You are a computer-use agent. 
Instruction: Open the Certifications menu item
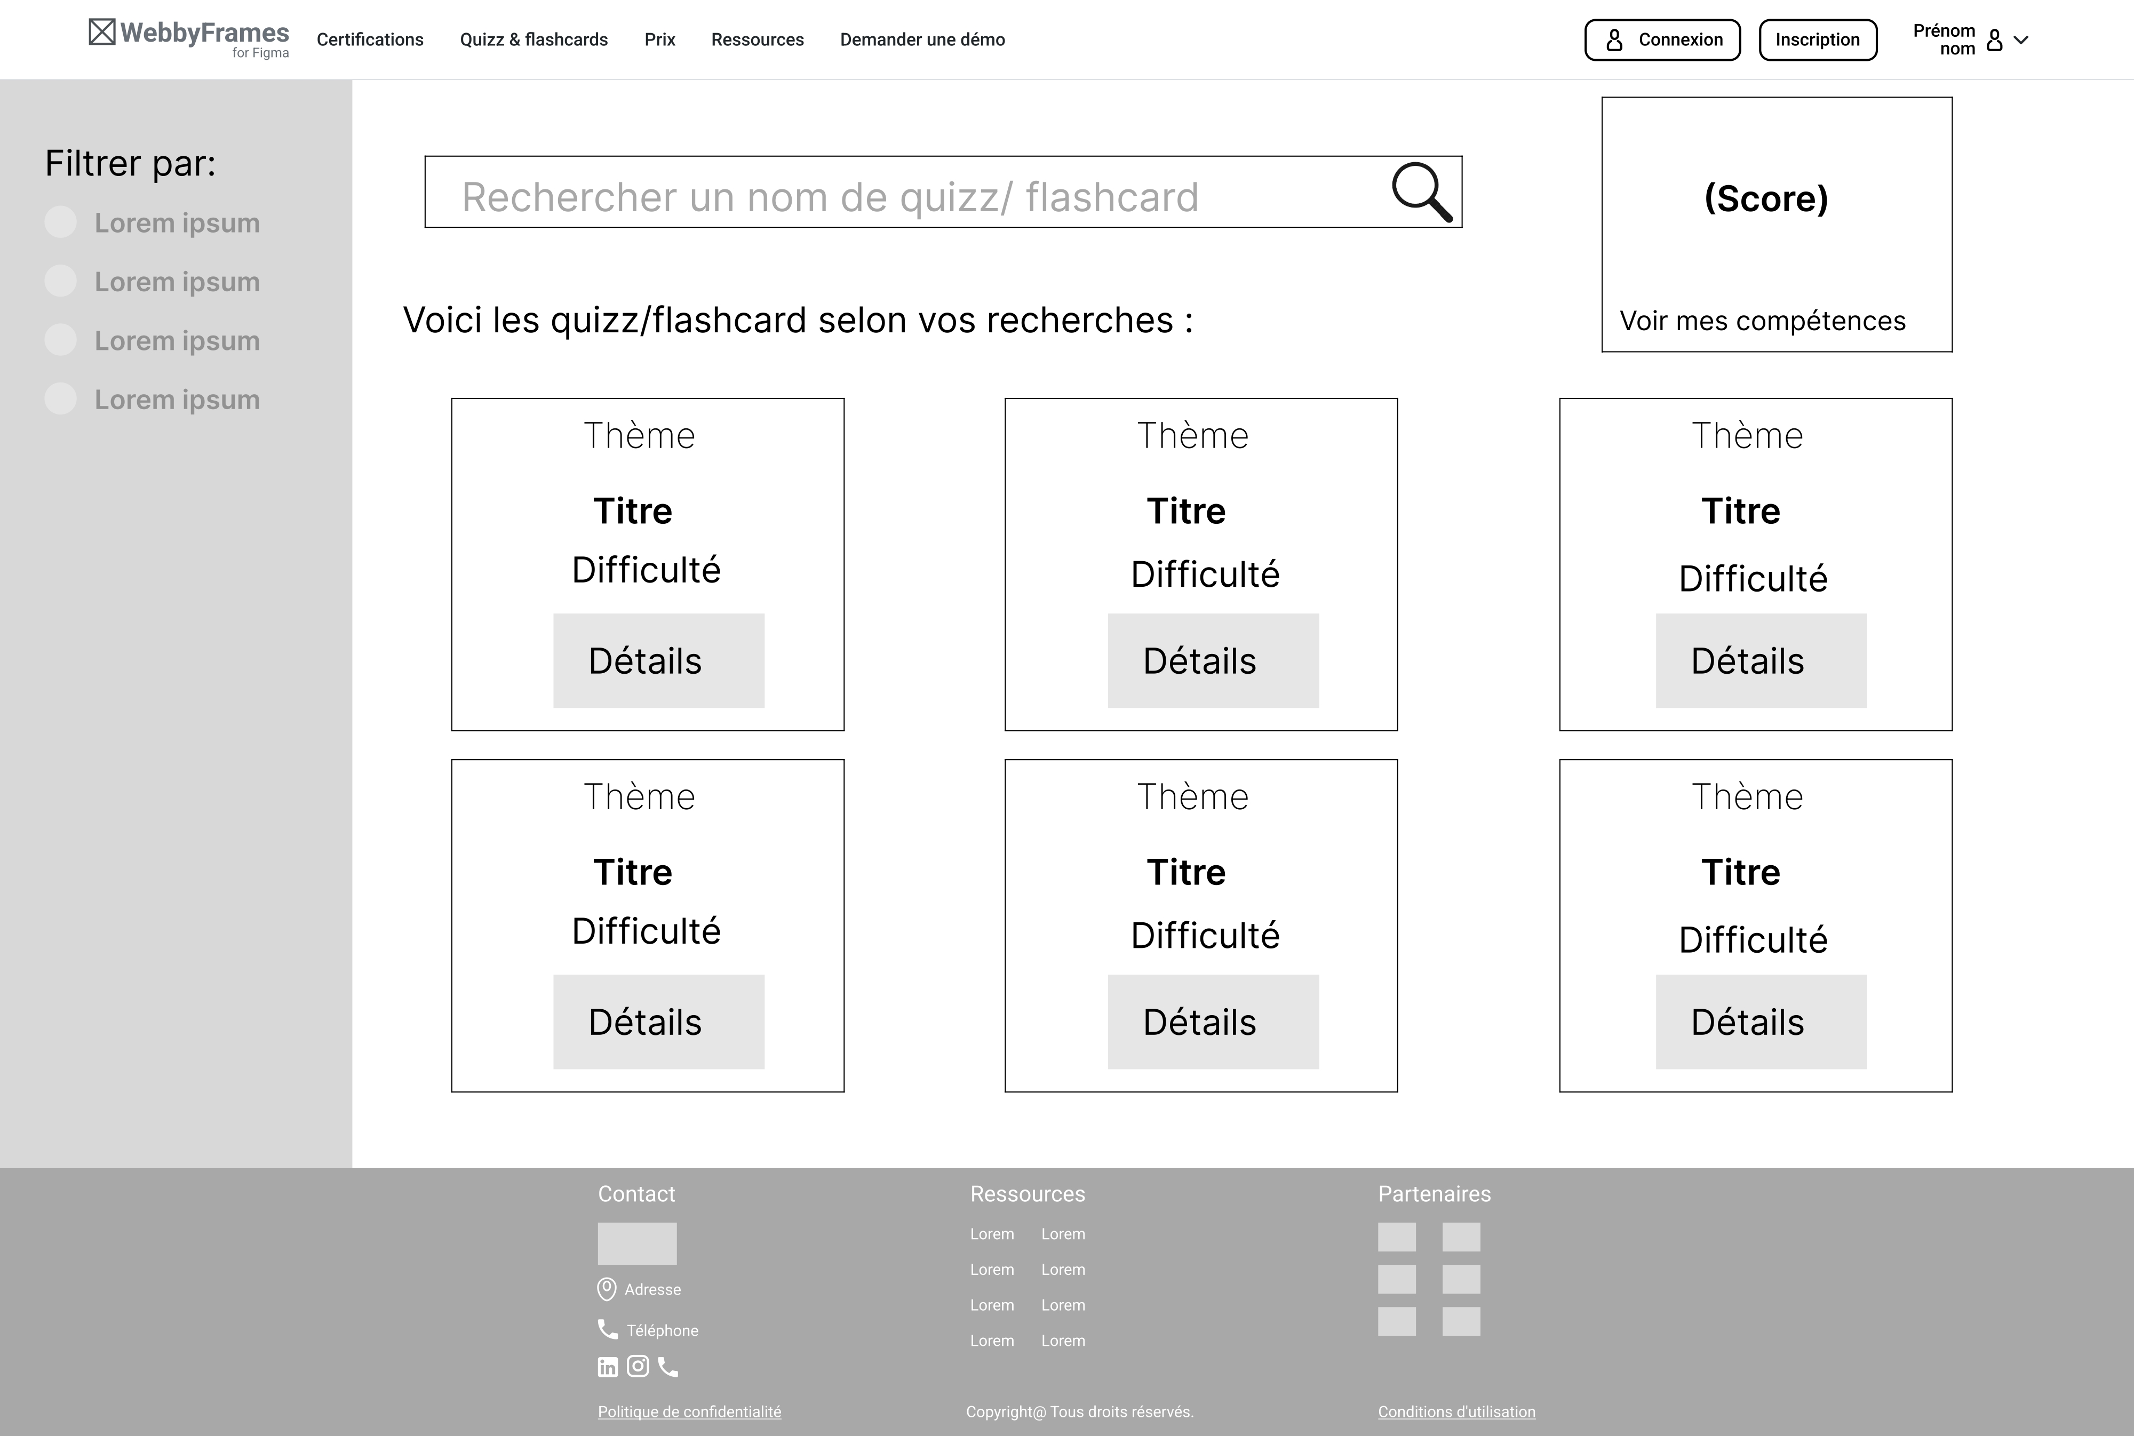370,39
